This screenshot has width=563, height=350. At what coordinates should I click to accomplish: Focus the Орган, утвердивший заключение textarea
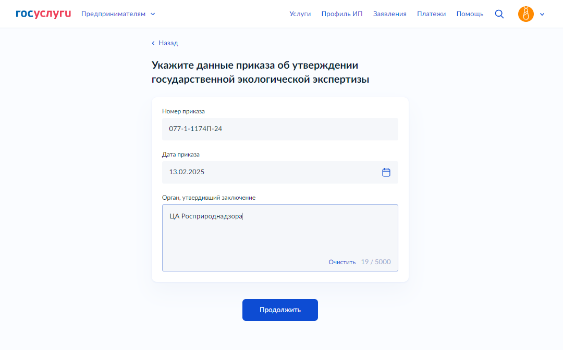[x=279, y=234]
